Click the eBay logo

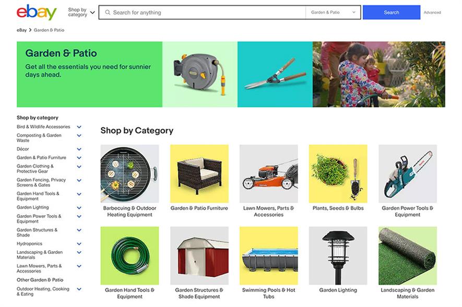(37, 13)
